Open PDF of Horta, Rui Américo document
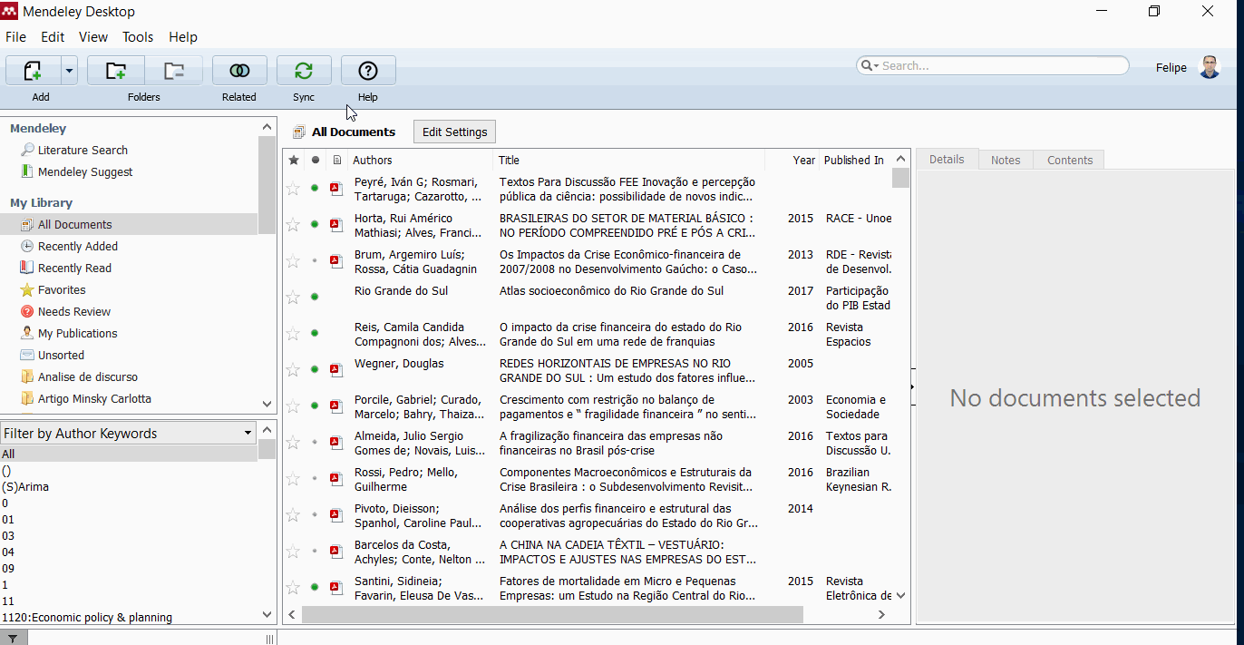 pyautogui.click(x=335, y=225)
